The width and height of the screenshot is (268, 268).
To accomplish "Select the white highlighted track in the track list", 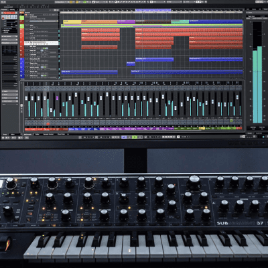I will pyautogui.click(x=42, y=43).
